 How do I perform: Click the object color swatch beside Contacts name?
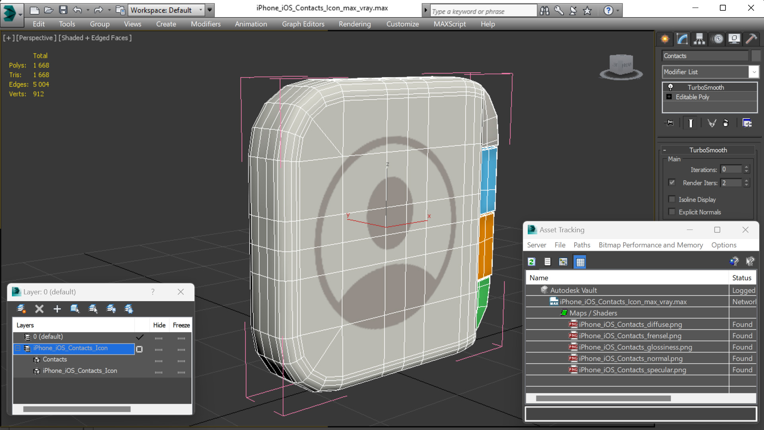(755, 56)
